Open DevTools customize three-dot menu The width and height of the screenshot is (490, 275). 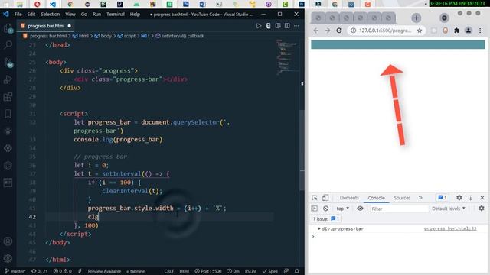point(471,198)
